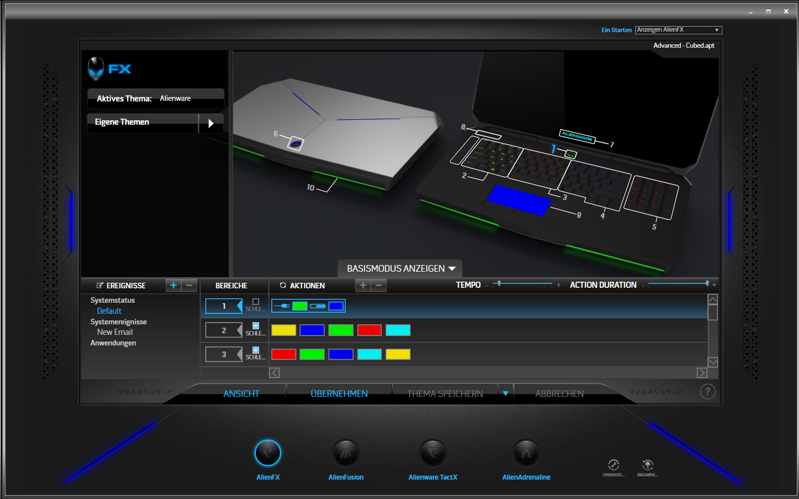This screenshot has width=799, height=499.
Task: Select the battery power state icon
Action: [x=318, y=306]
